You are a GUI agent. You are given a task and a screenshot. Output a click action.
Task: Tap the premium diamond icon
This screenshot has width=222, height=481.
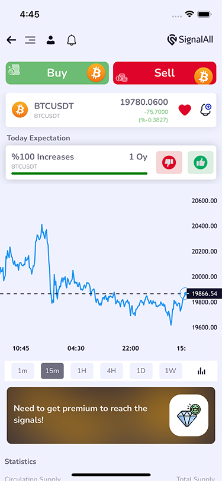pos(189,415)
